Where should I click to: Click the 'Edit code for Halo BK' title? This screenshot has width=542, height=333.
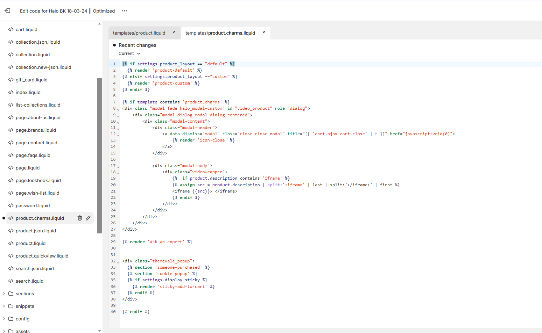[67, 11]
